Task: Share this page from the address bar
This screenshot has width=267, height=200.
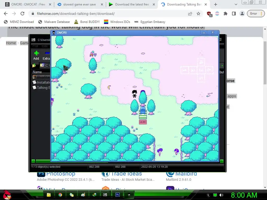Action: pos(190,14)
